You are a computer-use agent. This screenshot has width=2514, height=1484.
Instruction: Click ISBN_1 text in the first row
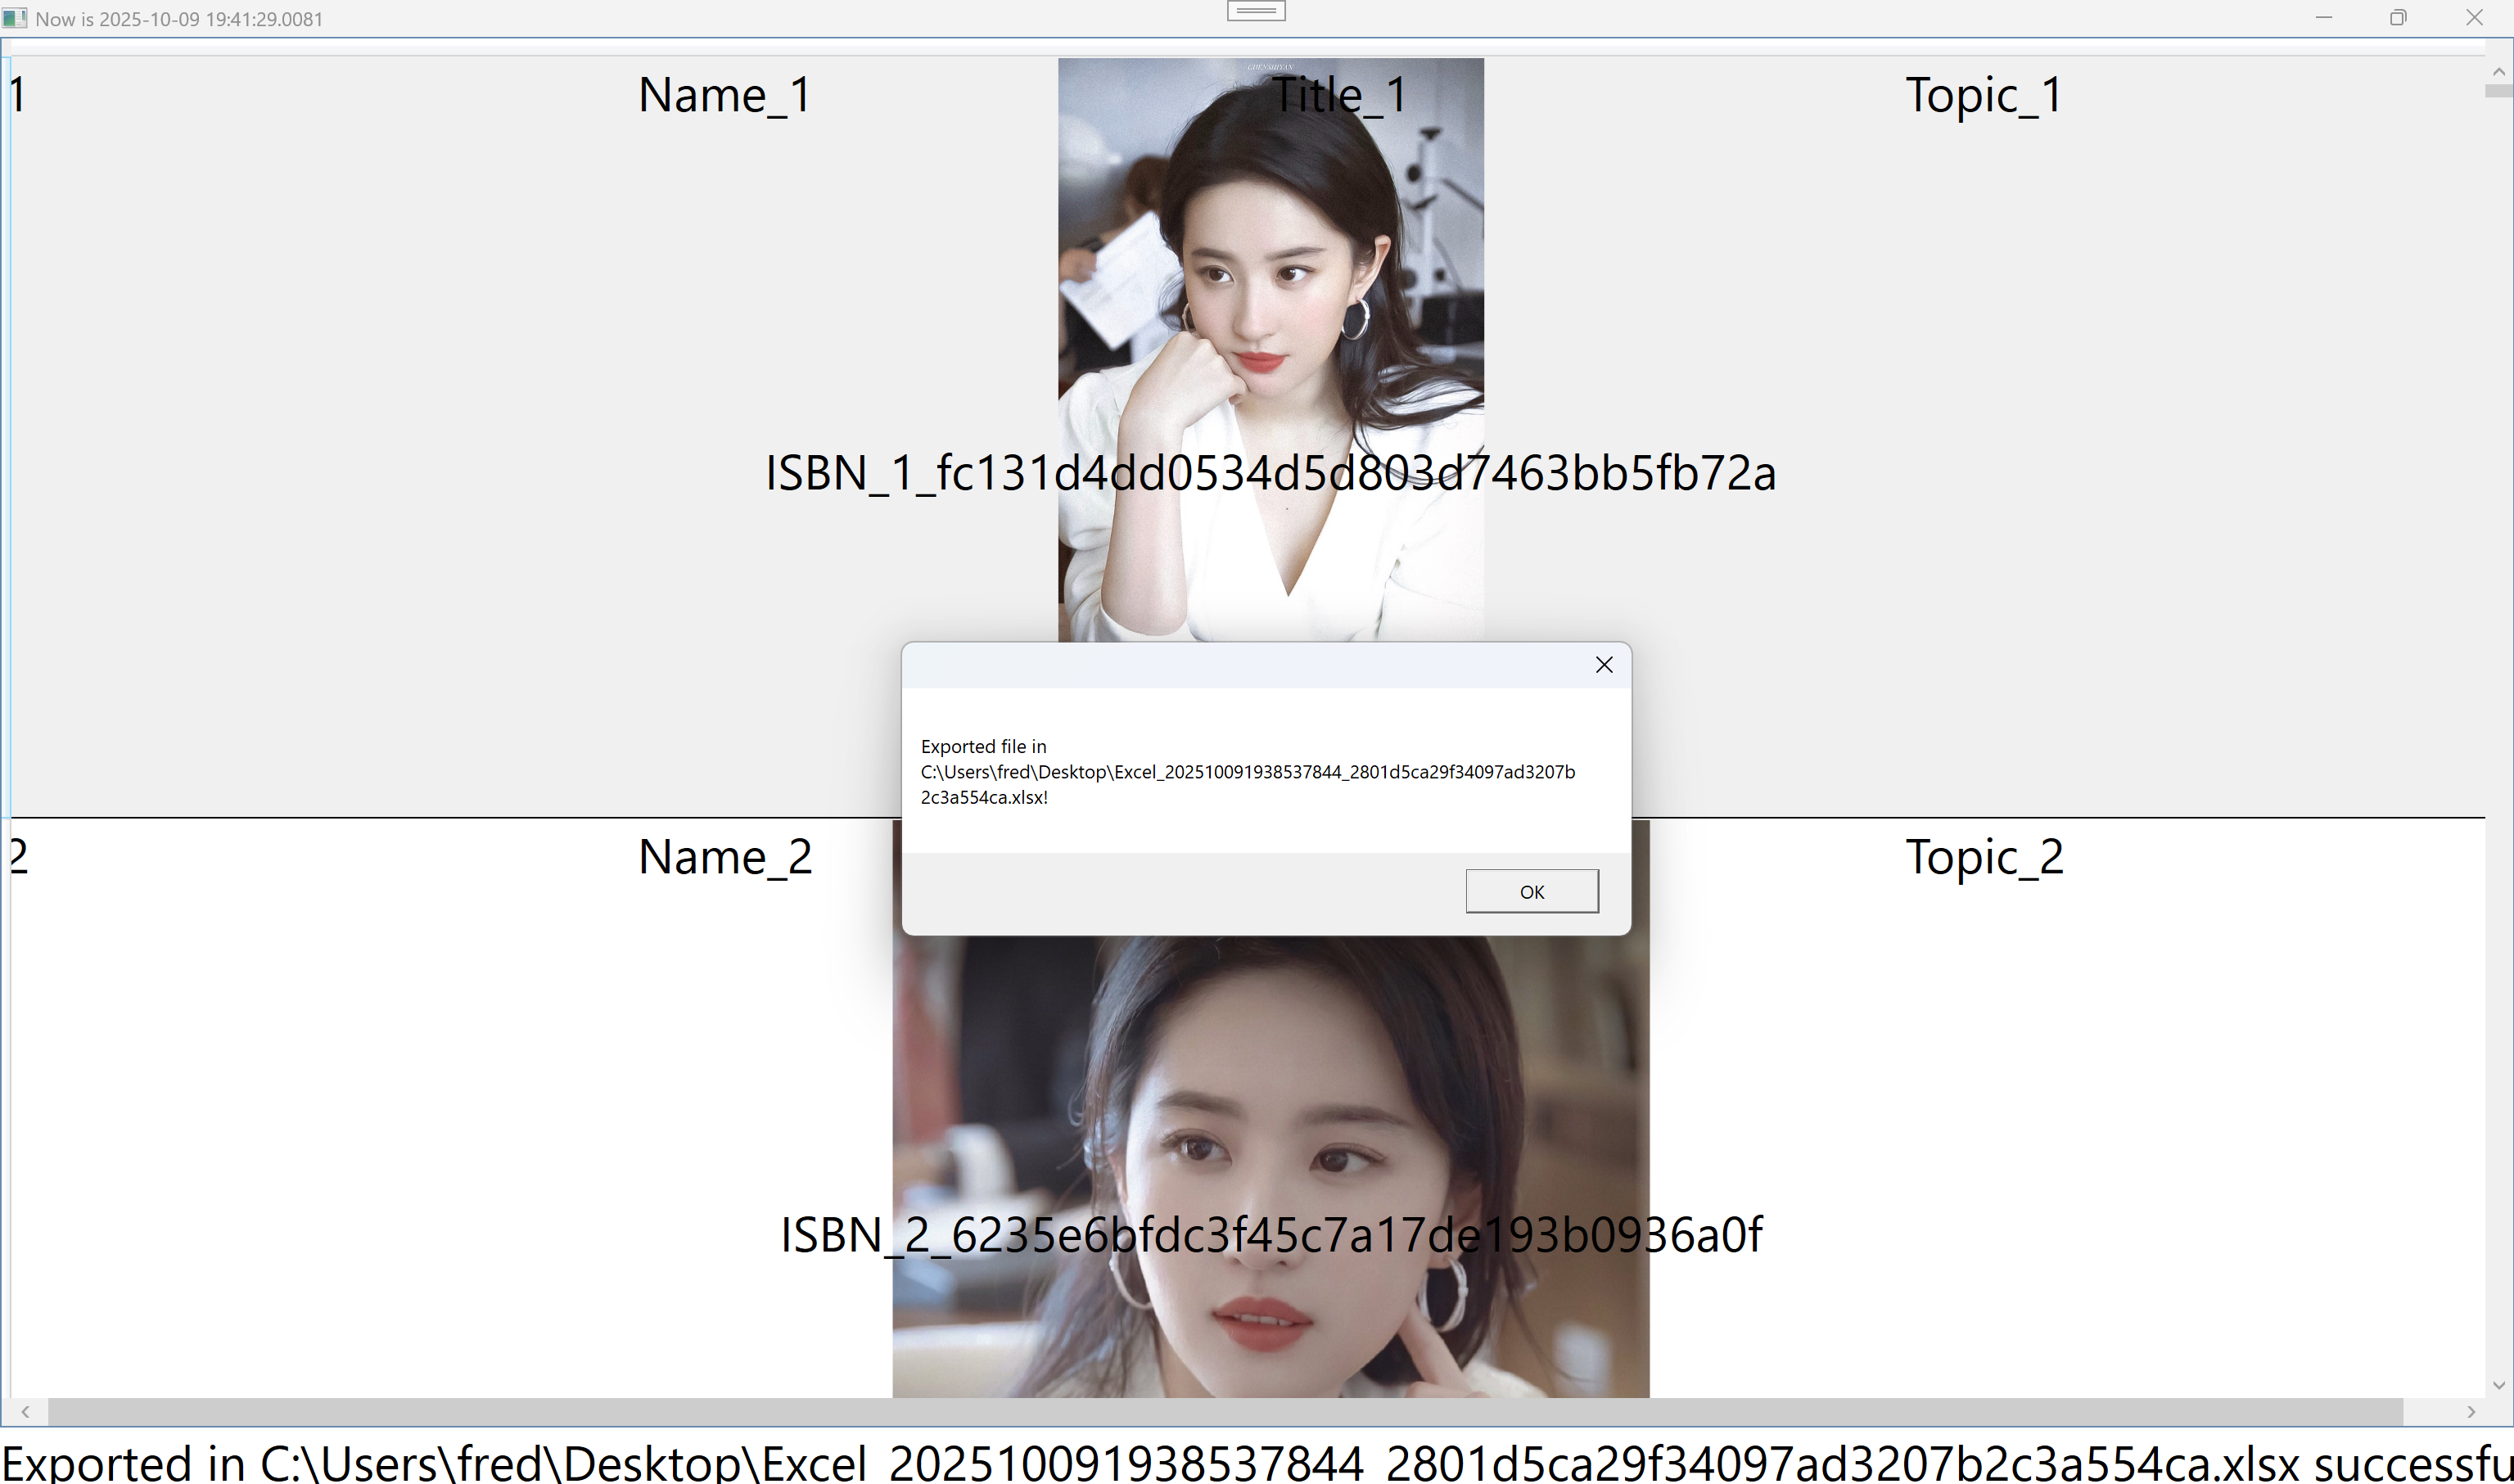click(x=1270, y=473)
